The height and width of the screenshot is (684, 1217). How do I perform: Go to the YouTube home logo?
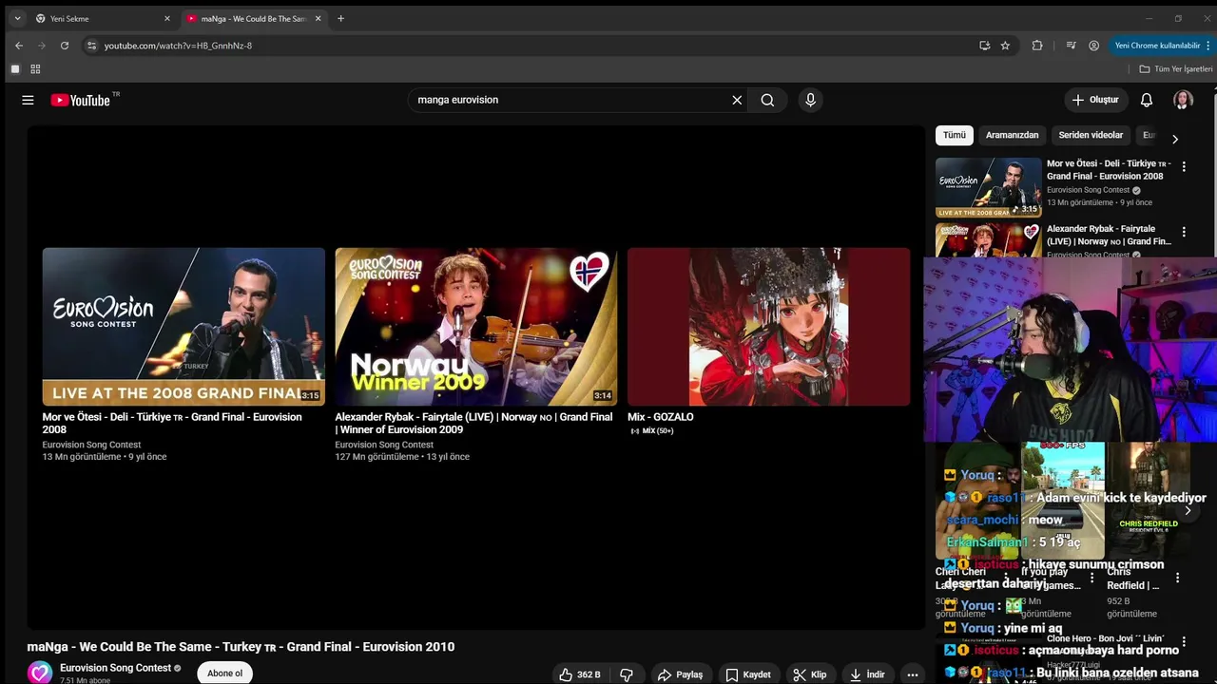coord(81,100)
